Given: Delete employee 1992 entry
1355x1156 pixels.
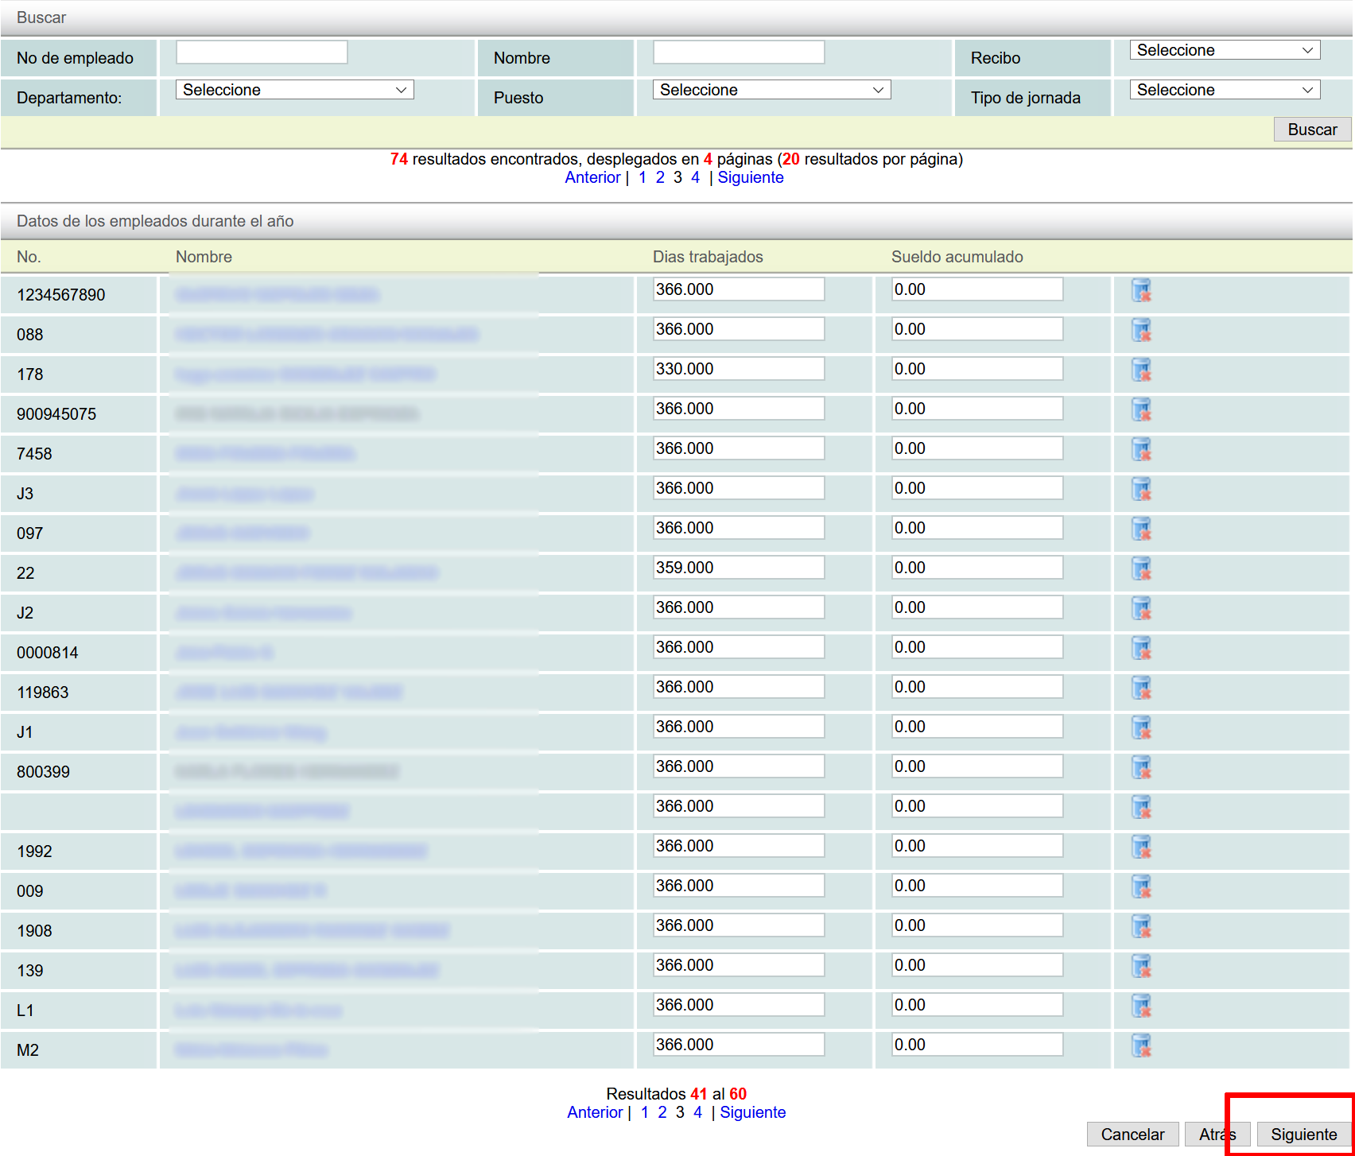Looking at the screenshot, I should (x=1141, y=848).
